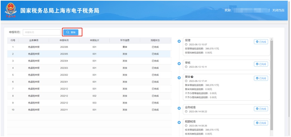Click 已完成 badge on the 业务核准 card

click(x=261, y=109)
